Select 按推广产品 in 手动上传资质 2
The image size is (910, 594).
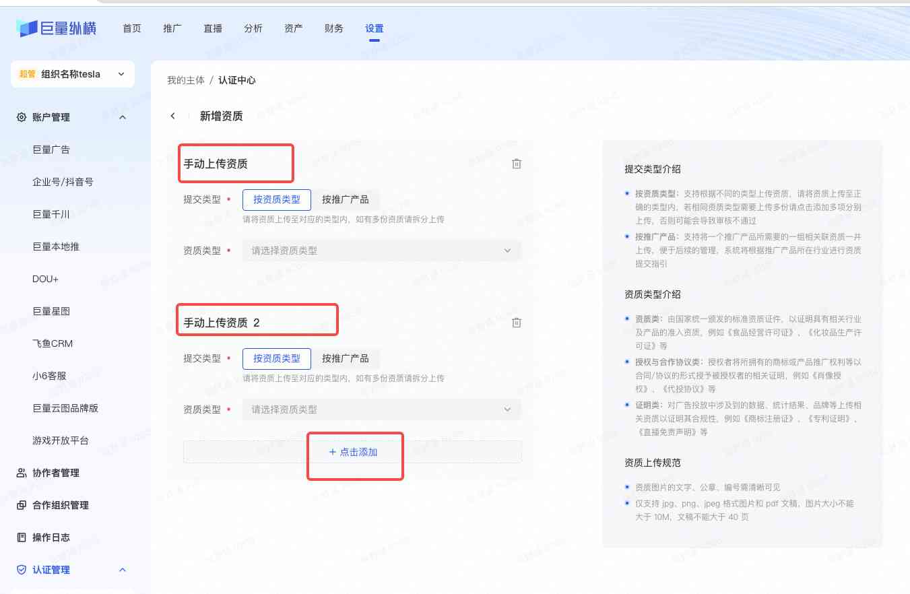coord(345,358)
